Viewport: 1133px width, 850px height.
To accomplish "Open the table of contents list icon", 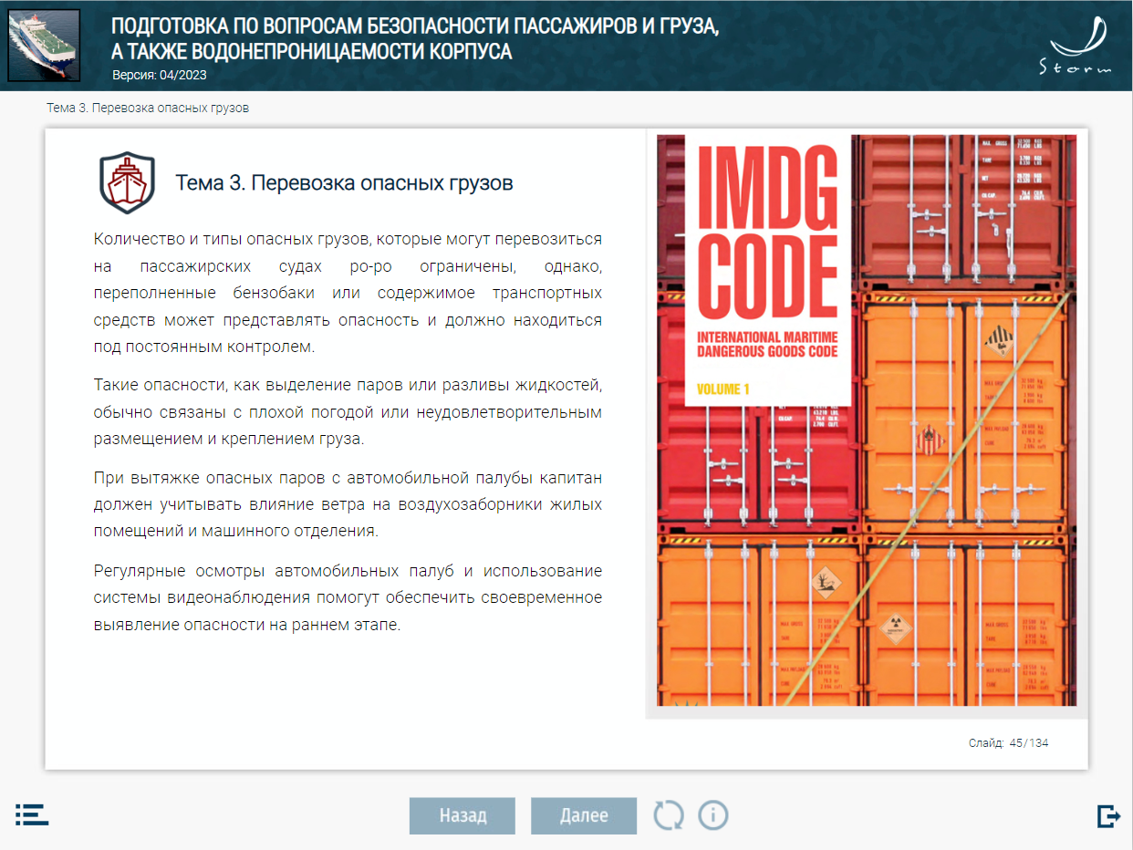I will coord(32,814).
